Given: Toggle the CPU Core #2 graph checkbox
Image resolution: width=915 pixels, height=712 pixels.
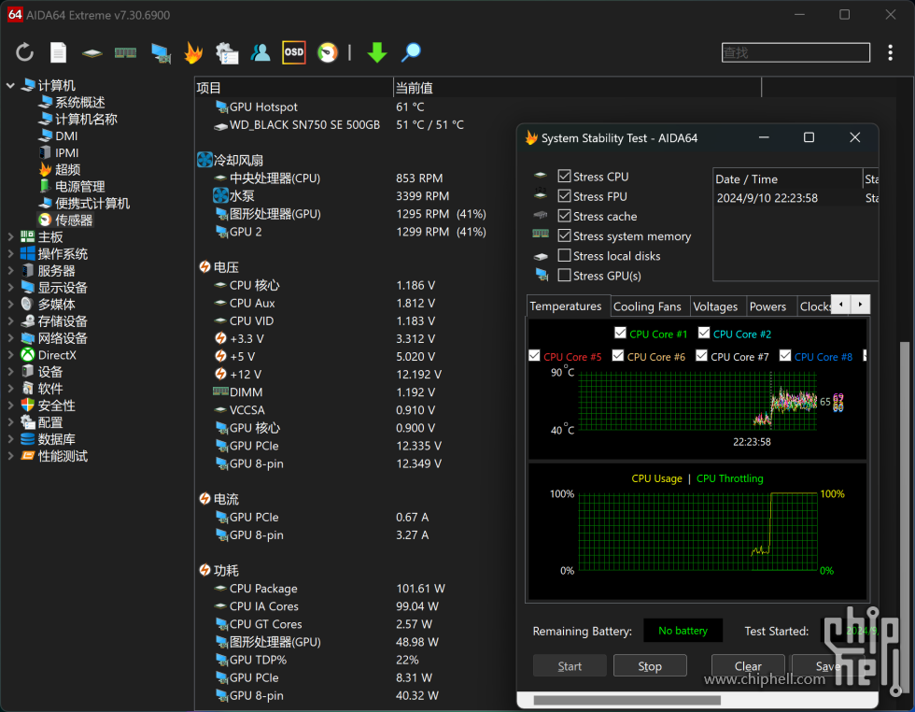Looking at the screenshot, I should [704, 333].
